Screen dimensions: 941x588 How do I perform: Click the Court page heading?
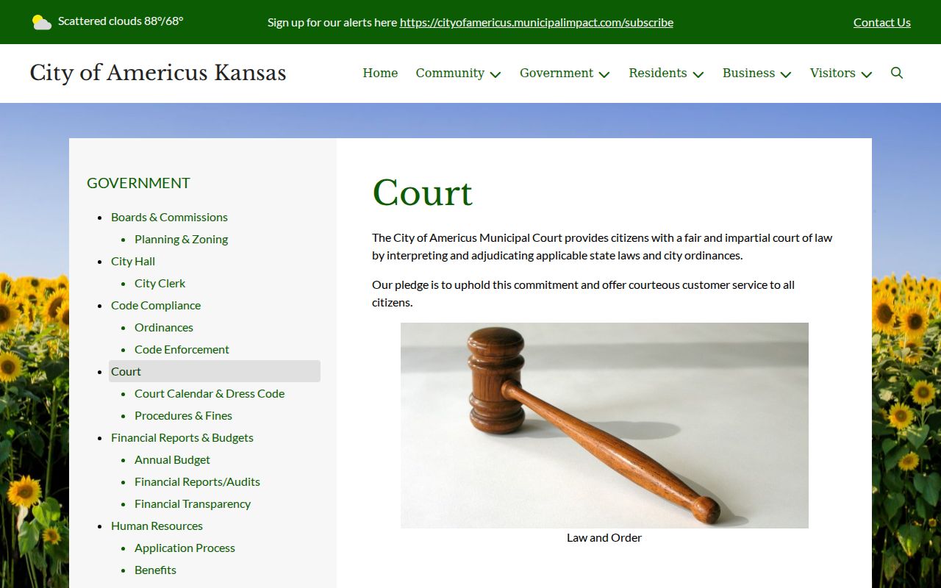423,193
